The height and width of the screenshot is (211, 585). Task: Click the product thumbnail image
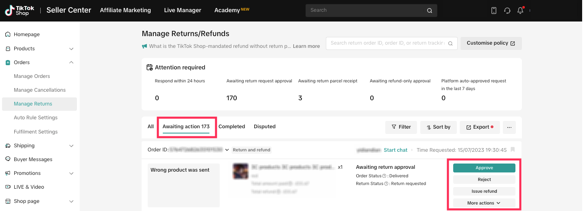tap(241, 171)
